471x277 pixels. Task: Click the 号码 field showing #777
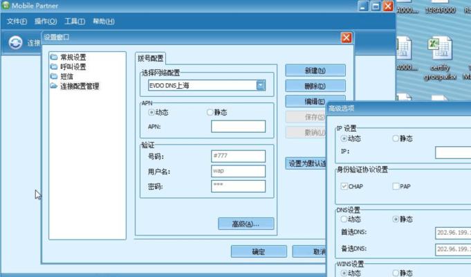coord(238,156)
